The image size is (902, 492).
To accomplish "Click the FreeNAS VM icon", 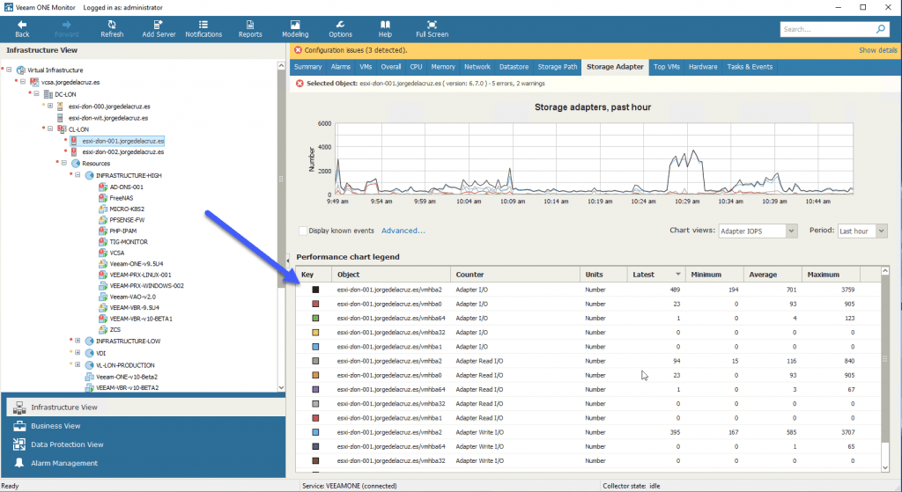I will tap(103, 198).
